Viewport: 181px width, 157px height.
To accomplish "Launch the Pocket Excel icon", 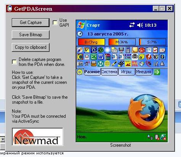I will [94, 57].
